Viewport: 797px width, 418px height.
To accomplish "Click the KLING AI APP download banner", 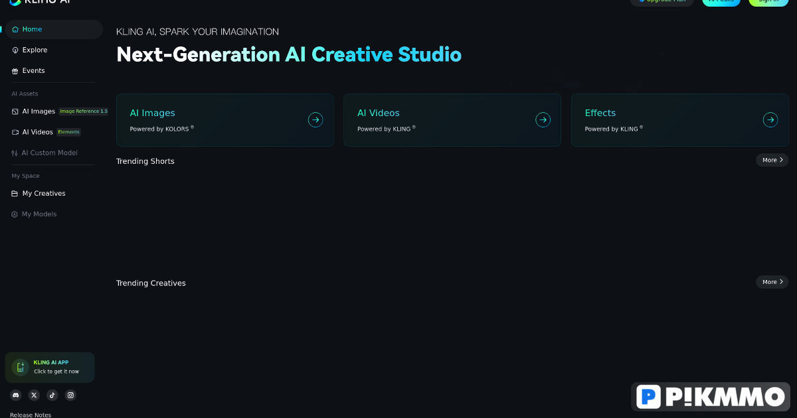I will (50, 368).
